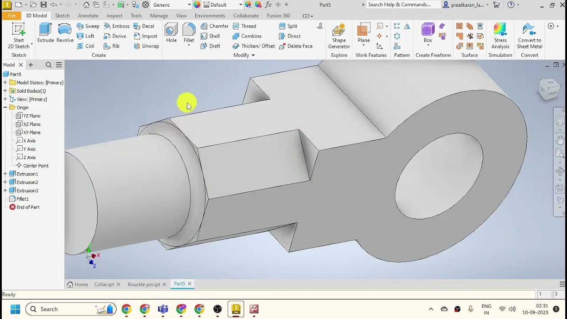Switch to Knuckle pin.ipt document tab
Image resolution: width=567 pixels, height=319 pixels.
pos(144,284)
